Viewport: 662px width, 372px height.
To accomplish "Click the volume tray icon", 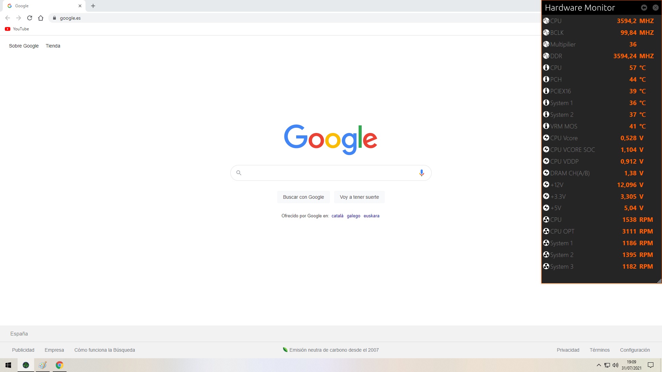I will 615,365.
